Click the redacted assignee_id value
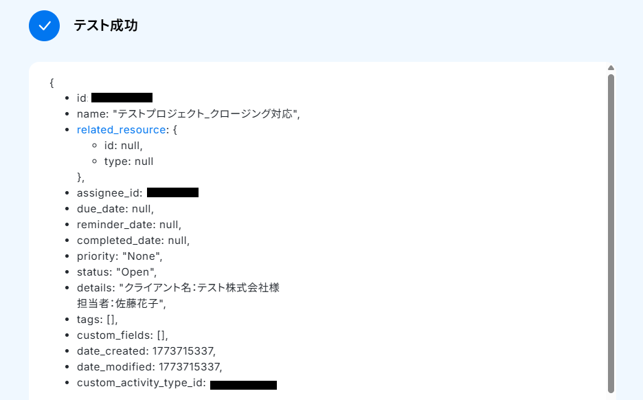 point(172,192)
